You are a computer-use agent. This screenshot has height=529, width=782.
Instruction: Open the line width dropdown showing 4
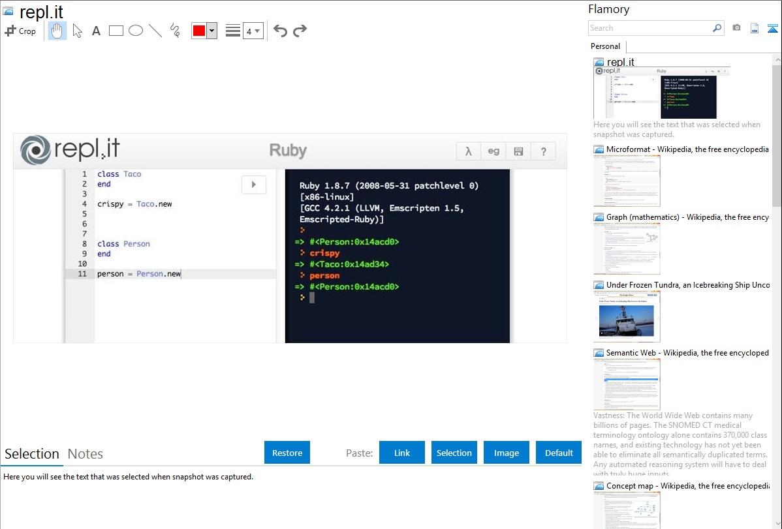(x=253, y=31)
